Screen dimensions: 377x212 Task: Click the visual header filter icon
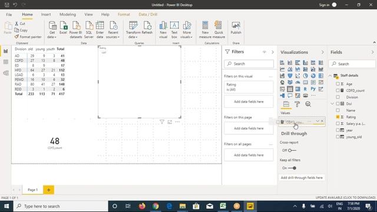click(x=162, y=122)
